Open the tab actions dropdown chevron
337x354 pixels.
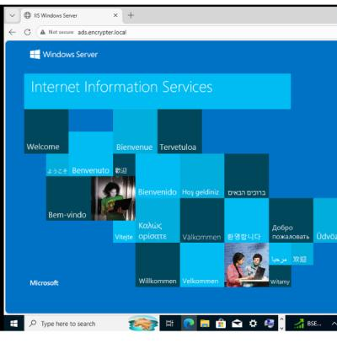click(13, 15)
